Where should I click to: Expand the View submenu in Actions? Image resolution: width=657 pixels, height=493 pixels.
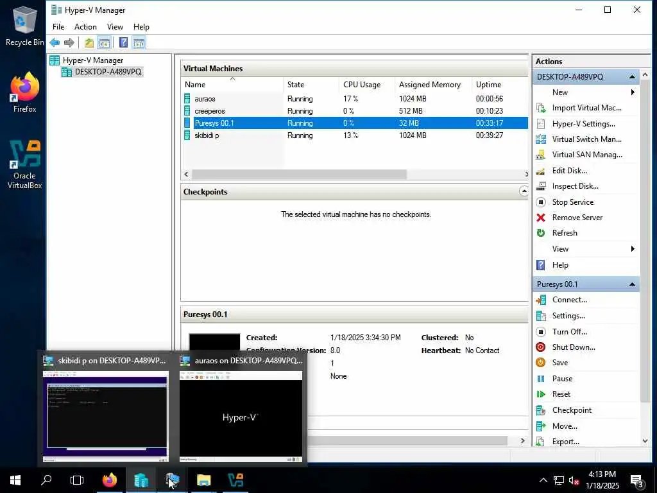(x=586, y=249)
